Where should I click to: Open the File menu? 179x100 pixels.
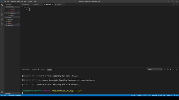click(5, 1)
